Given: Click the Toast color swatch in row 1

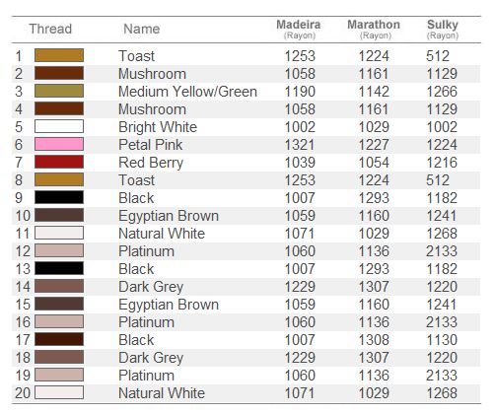Looking at the screenshot, I should pyautogui.click(x=59, y=55).
